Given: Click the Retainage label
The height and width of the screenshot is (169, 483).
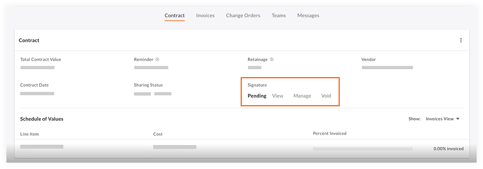Looking at the screenshot, I should [x=258, y=60].
